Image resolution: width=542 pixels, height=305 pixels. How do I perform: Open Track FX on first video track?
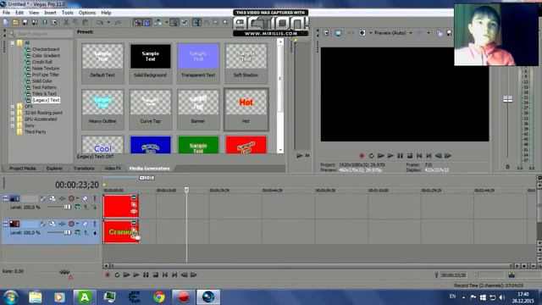[x=62, y=198]
